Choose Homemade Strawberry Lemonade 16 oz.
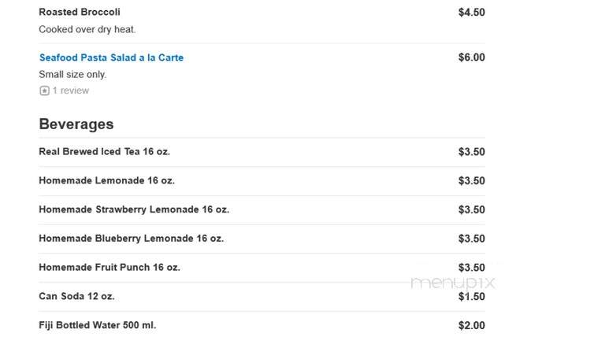This screenshot has height=348, width=594. click(134, 209)
